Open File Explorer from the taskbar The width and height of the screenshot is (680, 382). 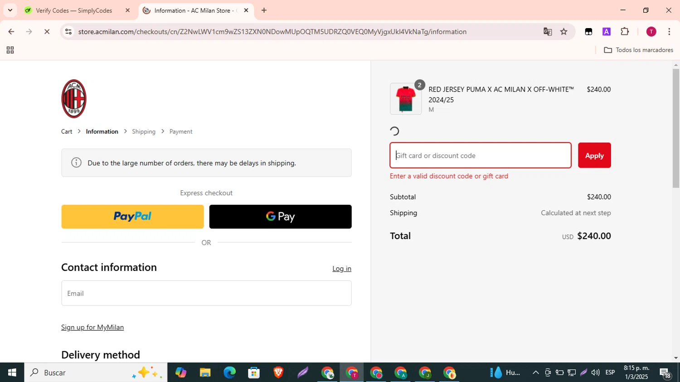click(x=205, y=372)
